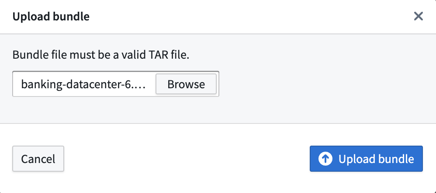Viewport: 436px width, 193px height.
Task: Click the Upload bundle dialog title
Action: (x=51, y=17)
